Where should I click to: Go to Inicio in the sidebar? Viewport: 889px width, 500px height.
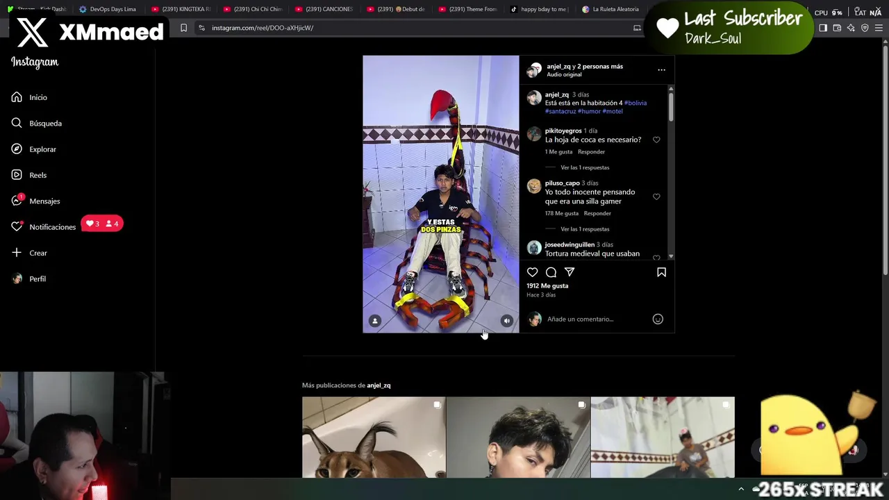29,97
